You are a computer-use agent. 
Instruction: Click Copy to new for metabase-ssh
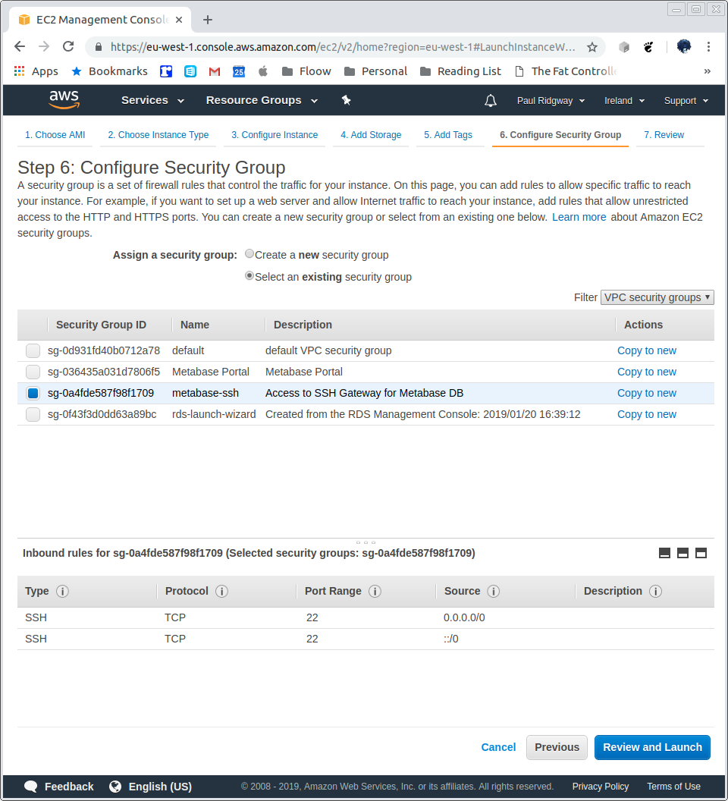click(x=646, y=394)
